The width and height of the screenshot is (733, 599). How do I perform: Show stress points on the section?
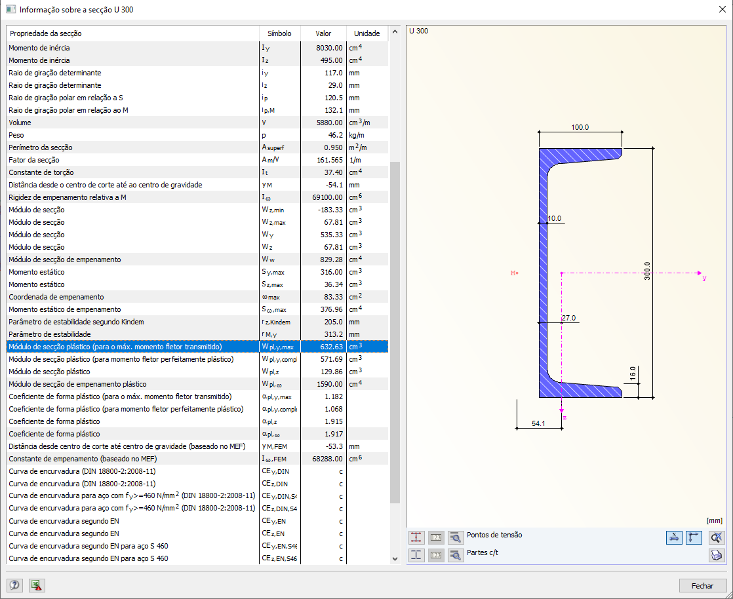pyautogui.click(x=416, y=537)
